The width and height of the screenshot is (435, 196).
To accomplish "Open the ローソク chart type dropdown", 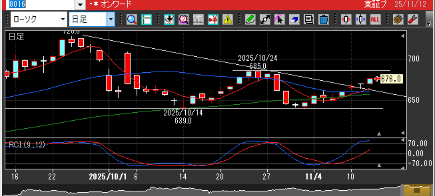I will click(x=63, y=19).
